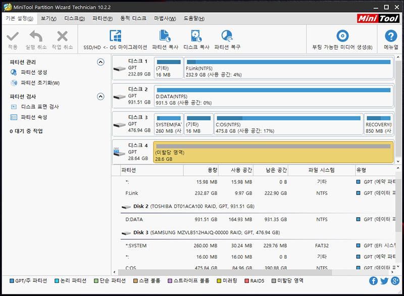Click the partition list horizontal scrollbar

tap(225, 272)
